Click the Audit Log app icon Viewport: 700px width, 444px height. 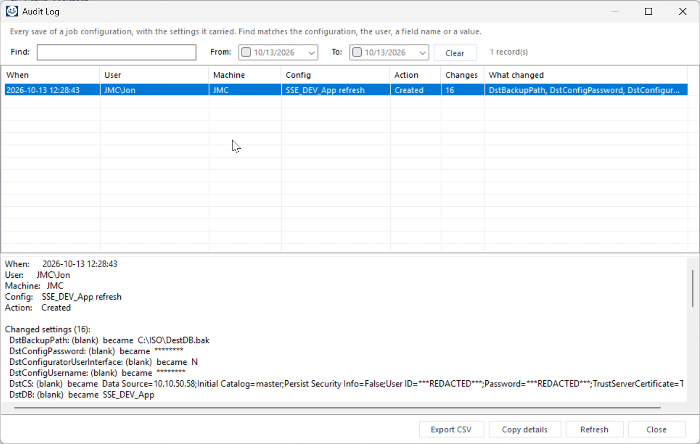click(x=12, y=11)
